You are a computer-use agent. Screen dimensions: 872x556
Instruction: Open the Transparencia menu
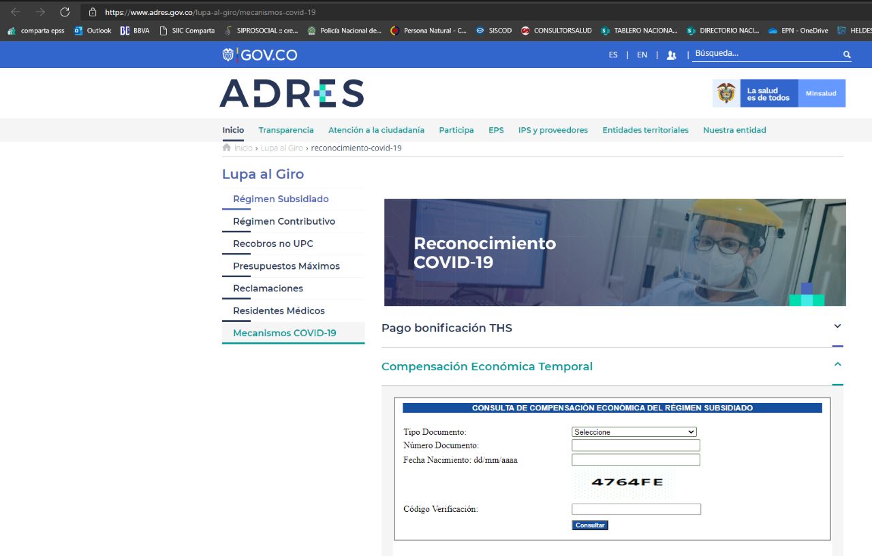pos(286,130)
